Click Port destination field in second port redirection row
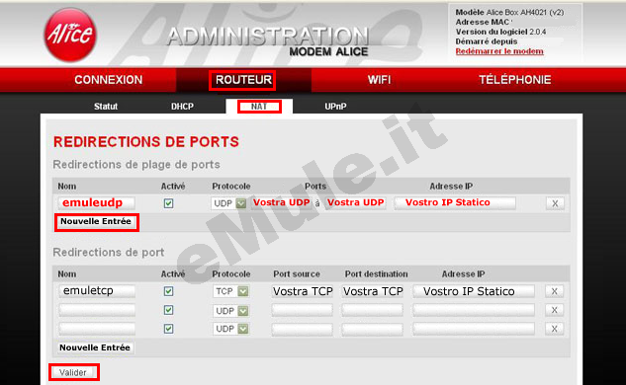Screen dimensions: 626x385 point(373,310)
